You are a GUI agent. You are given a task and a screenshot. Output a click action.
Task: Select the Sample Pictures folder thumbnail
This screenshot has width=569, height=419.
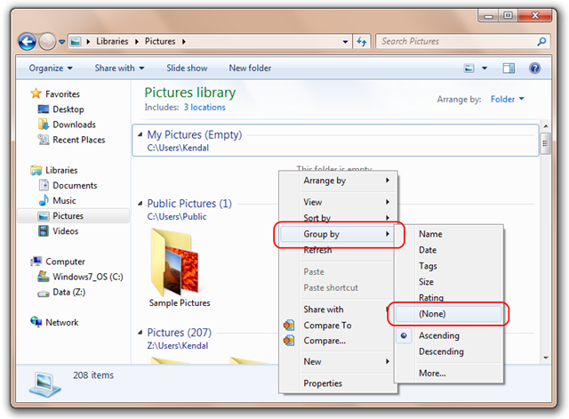coord(177,264)
